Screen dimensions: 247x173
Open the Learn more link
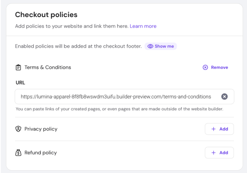[x=143, y=26]
